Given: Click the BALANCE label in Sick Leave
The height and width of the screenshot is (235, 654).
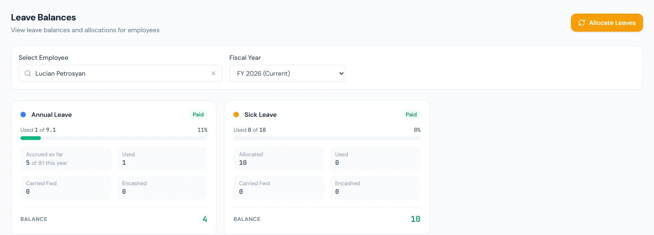Looking at the screenshot, I should (247, 219).
